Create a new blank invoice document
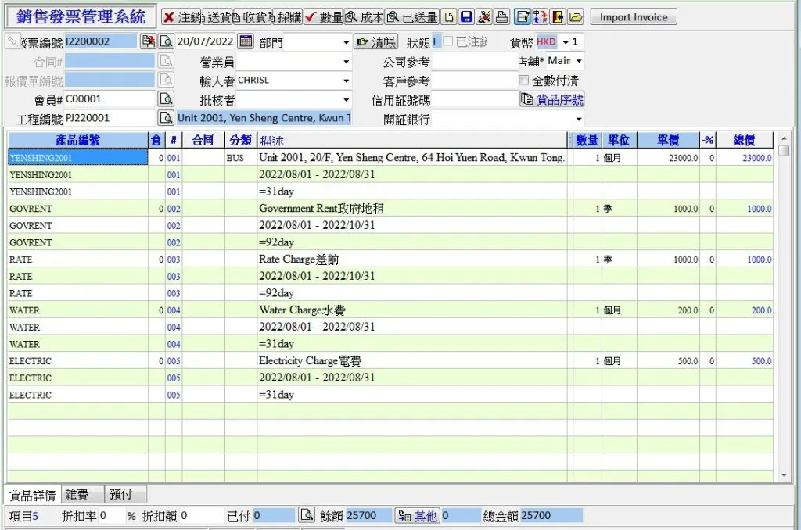This screenshot has width=801, height=530. click(x=448, y=17)
